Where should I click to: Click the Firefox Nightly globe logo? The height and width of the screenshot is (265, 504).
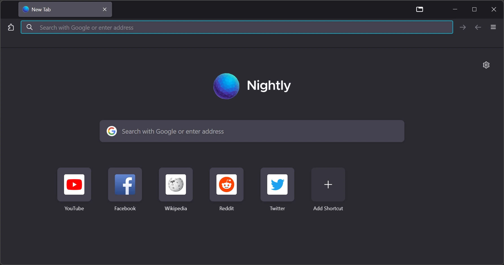point(226,86)
